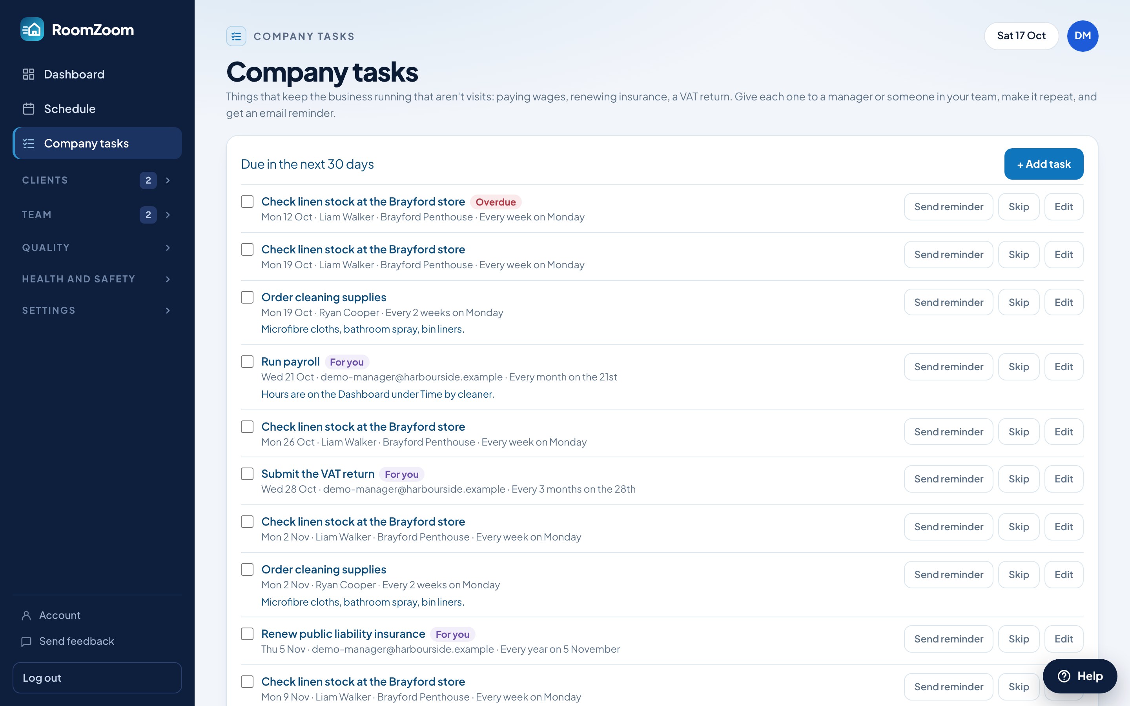Skip the Run payroll task
Image resolution: width=1130 pixels, height=706 pixels.
pyautogui.click(x=1019, y=367)
